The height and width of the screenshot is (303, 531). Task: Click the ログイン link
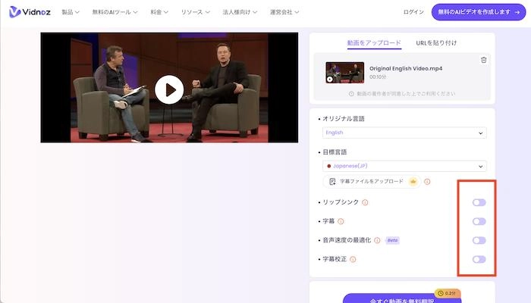413,12
